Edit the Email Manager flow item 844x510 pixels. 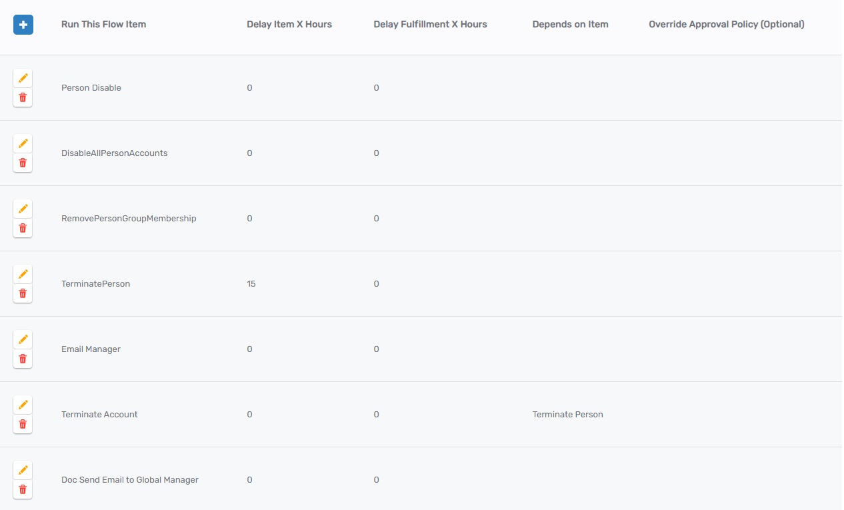[x=23, y=340]
